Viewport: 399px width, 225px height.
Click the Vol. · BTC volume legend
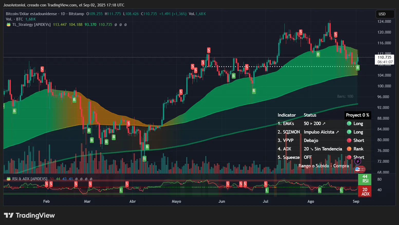(14, 19)
